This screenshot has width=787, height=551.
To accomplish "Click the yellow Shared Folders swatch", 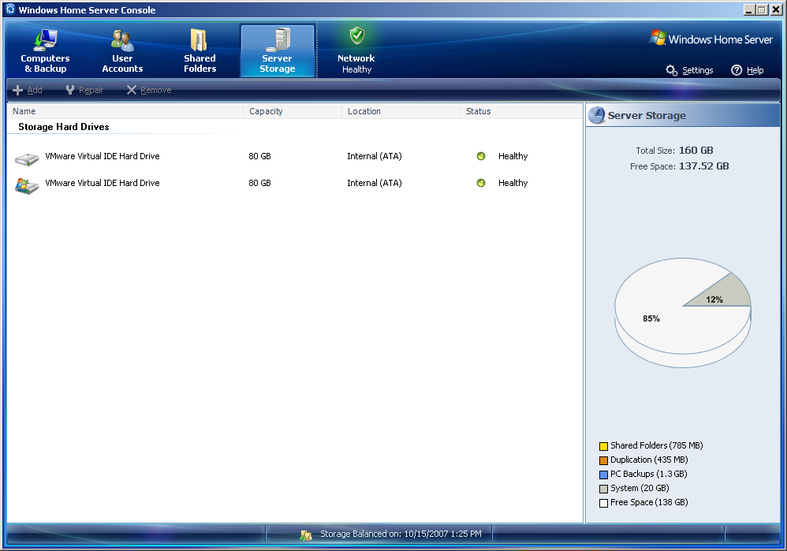I will click(604, 446).
